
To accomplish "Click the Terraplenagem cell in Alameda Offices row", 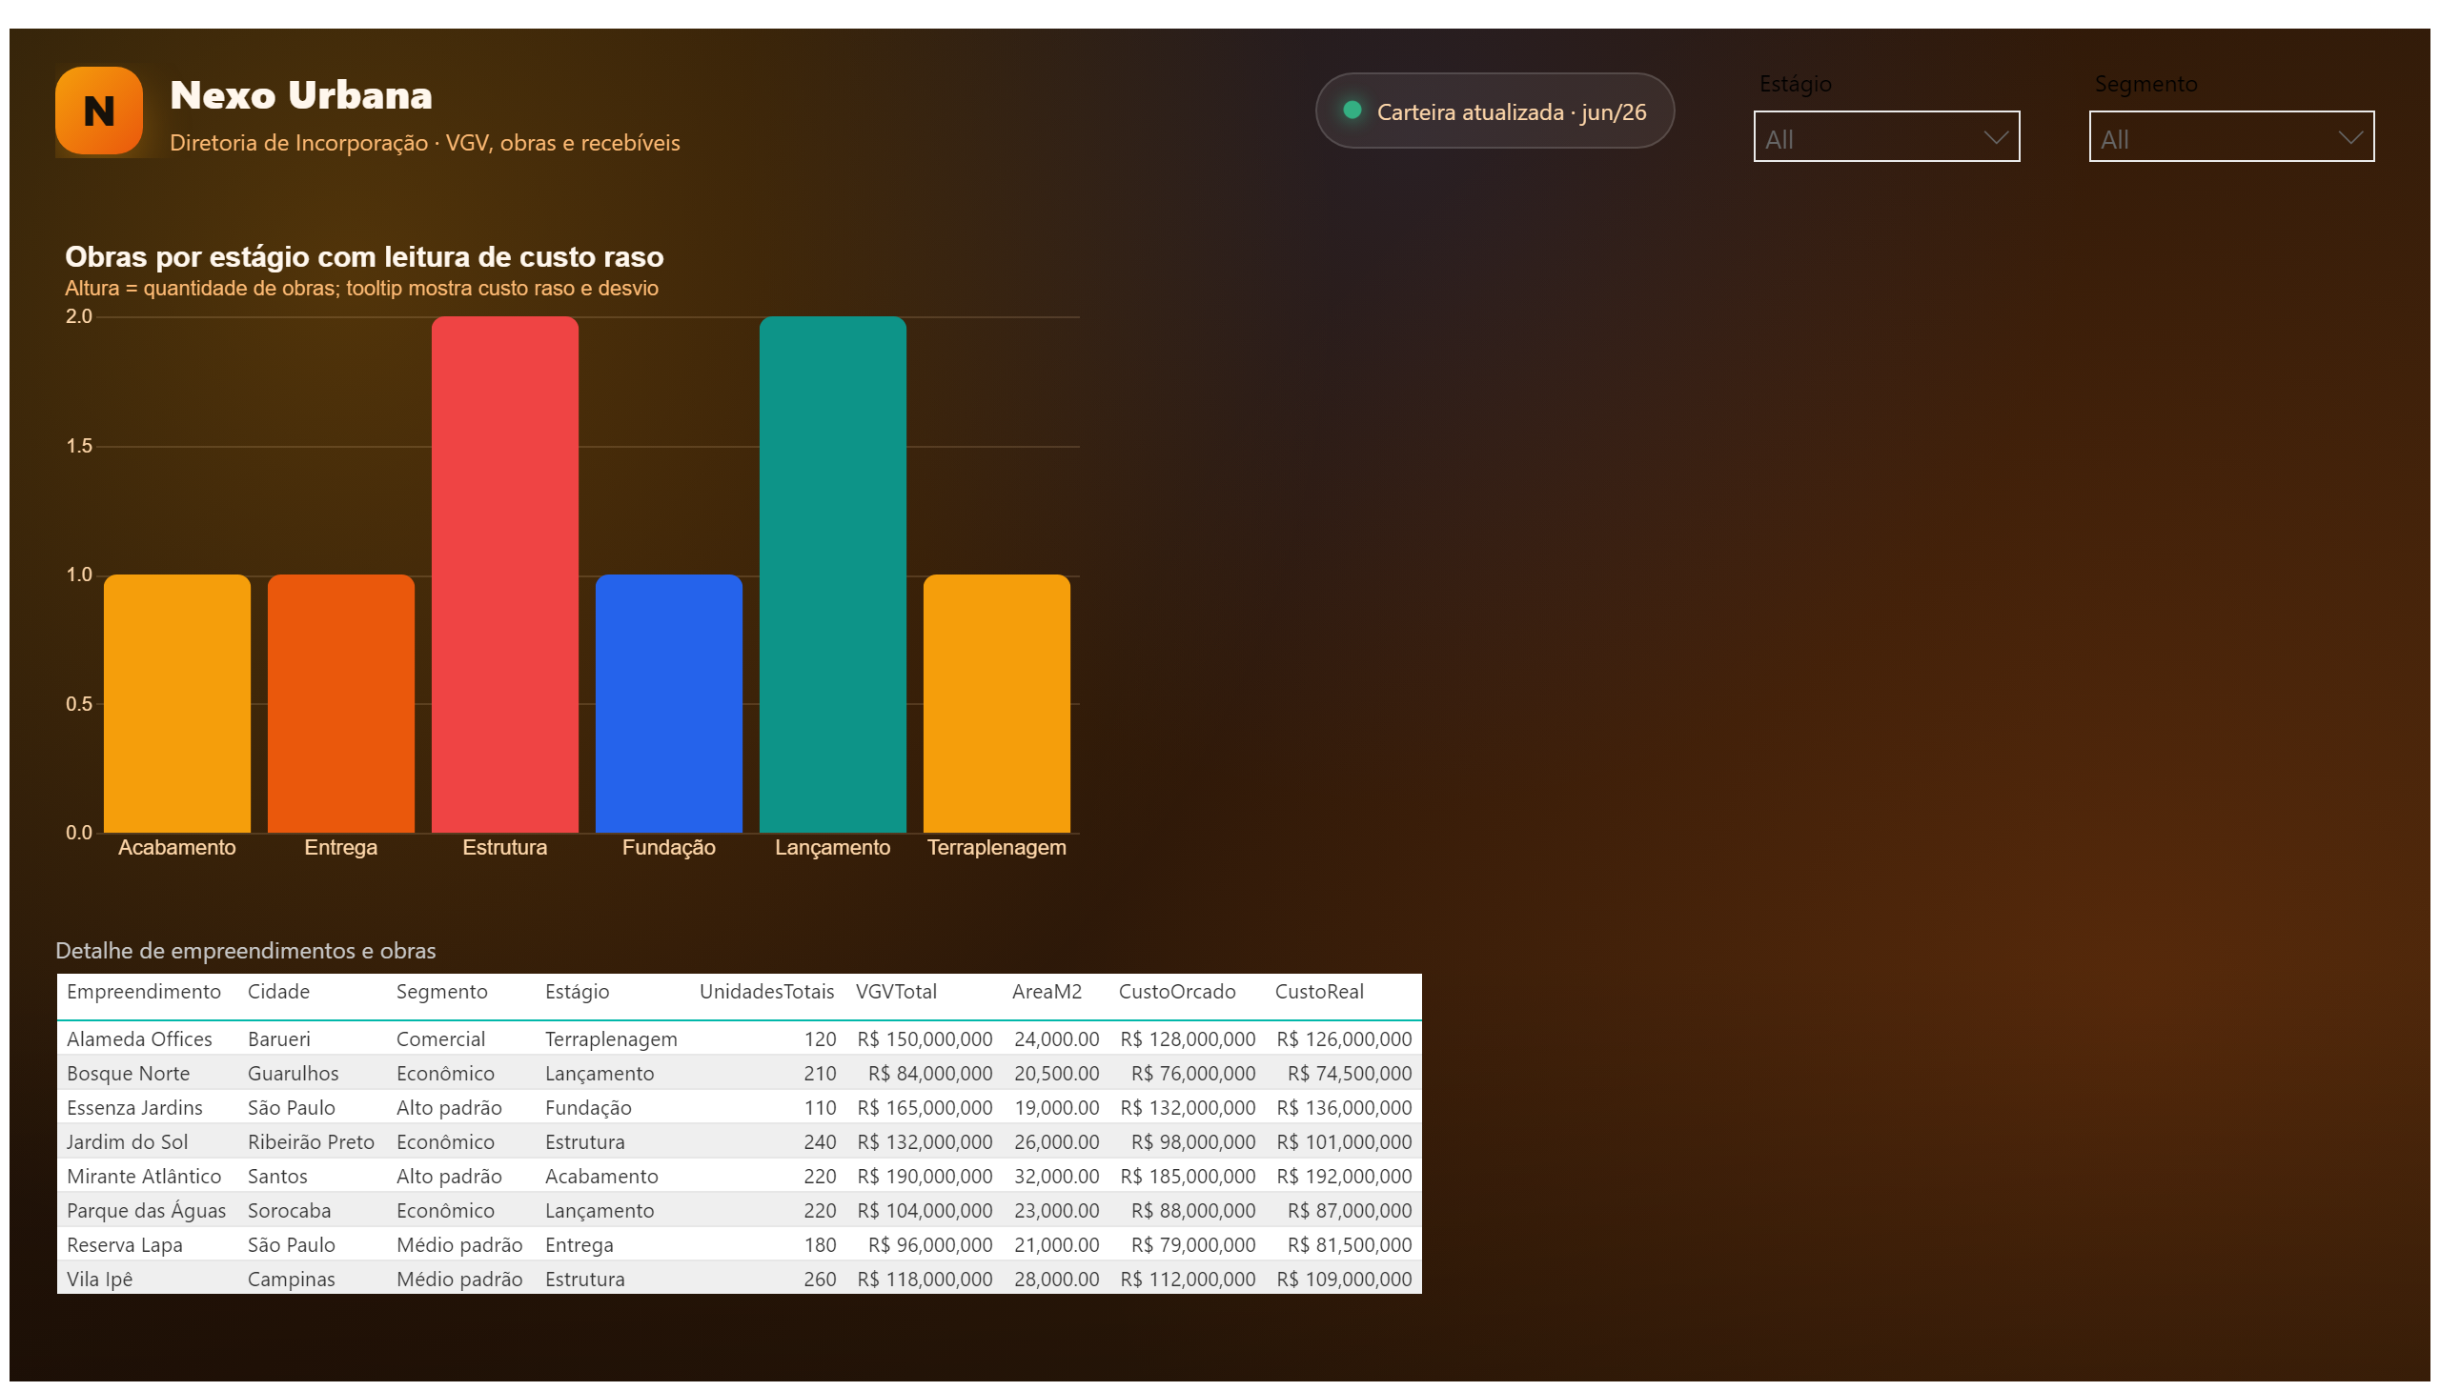I will (611, 1038).
